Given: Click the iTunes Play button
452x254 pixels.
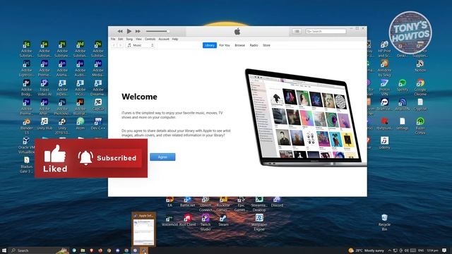Looking at the screenshot, I should coord(129,31).
